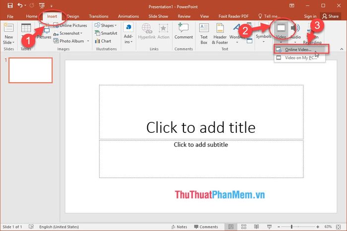The height and width of the screenshot is (231, 347).
Task: Start presentation from beginning quick access icon
Action: pyautogui.click(x=42, y=5)
